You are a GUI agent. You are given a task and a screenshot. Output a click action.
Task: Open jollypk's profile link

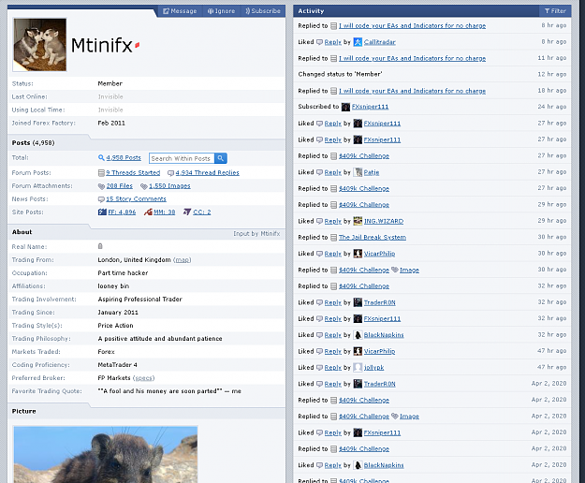(x=373, y=368)
